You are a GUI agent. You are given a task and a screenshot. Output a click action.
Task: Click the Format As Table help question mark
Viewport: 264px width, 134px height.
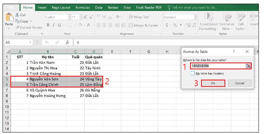click(x=234, y=52)
